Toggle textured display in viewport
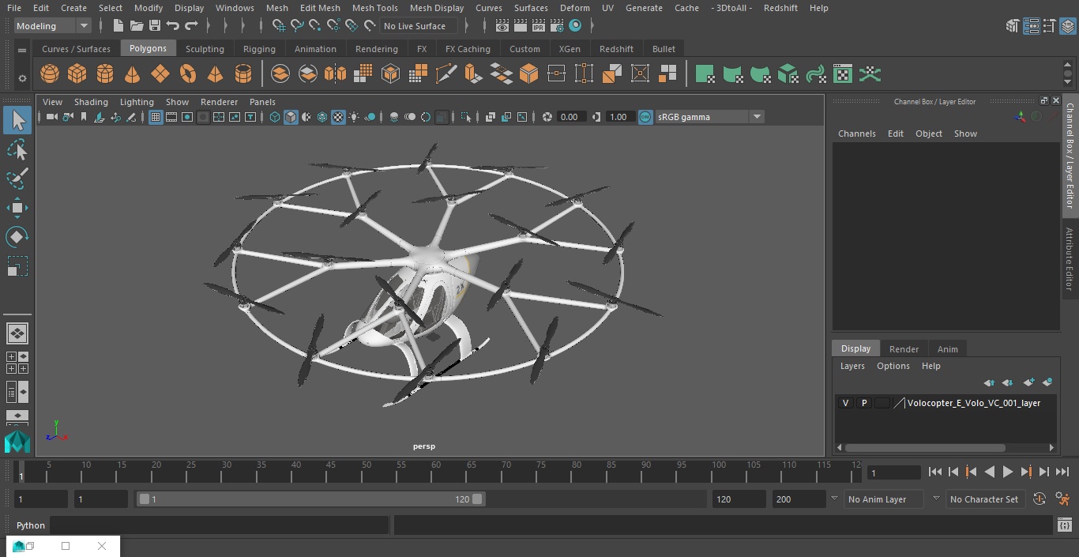Viewport: 1079px width, 557px height. (x=338, y=117)
